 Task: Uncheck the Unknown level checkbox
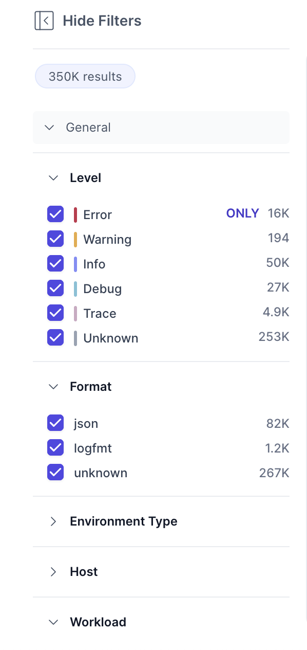(55, 338)
